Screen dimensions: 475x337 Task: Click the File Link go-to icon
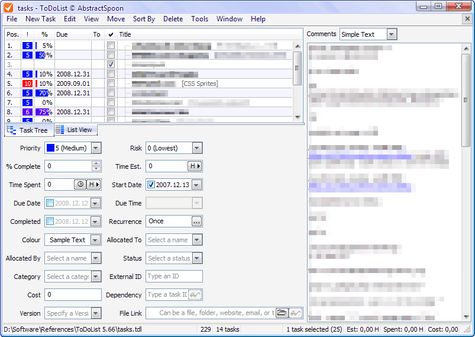[296, 313]
